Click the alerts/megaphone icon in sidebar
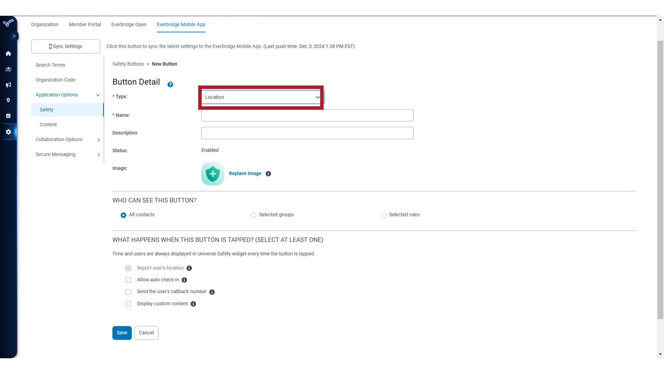664x374 pixels. 8,84
